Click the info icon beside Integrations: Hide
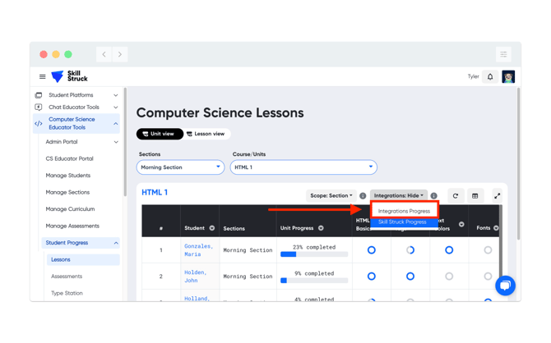The width and height of the screenshot is (551, 343). coord(433,195)
